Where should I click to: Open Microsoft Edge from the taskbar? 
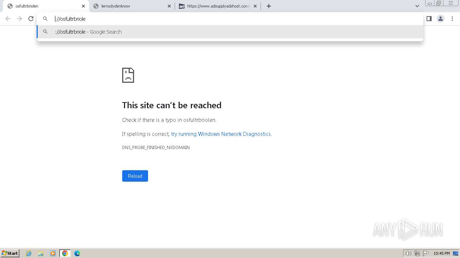[77, 253]
